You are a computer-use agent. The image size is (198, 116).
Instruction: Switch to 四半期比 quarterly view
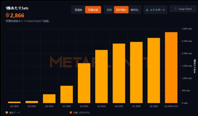point(121,10)
